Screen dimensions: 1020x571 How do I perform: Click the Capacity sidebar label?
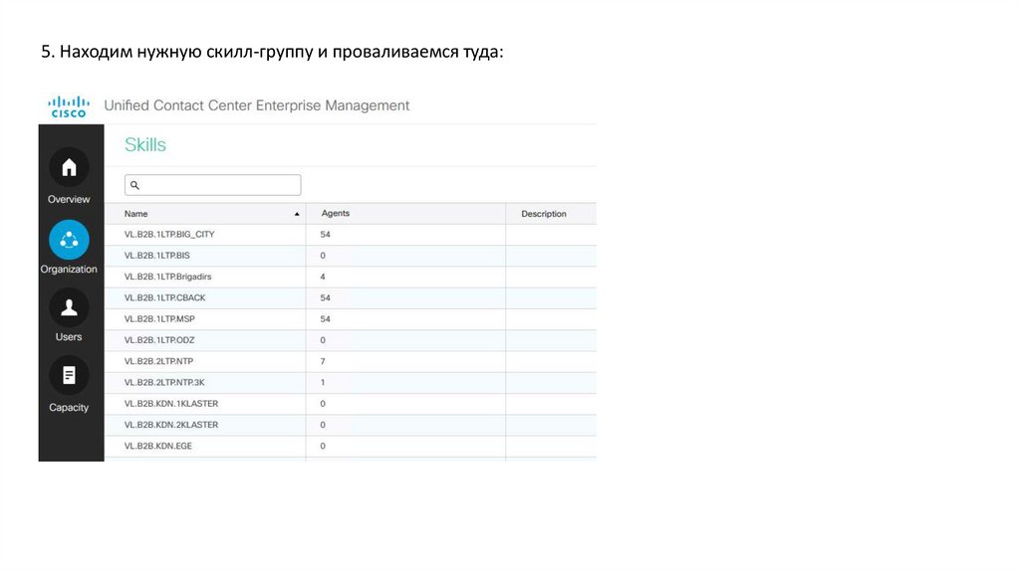click(69, 408)
